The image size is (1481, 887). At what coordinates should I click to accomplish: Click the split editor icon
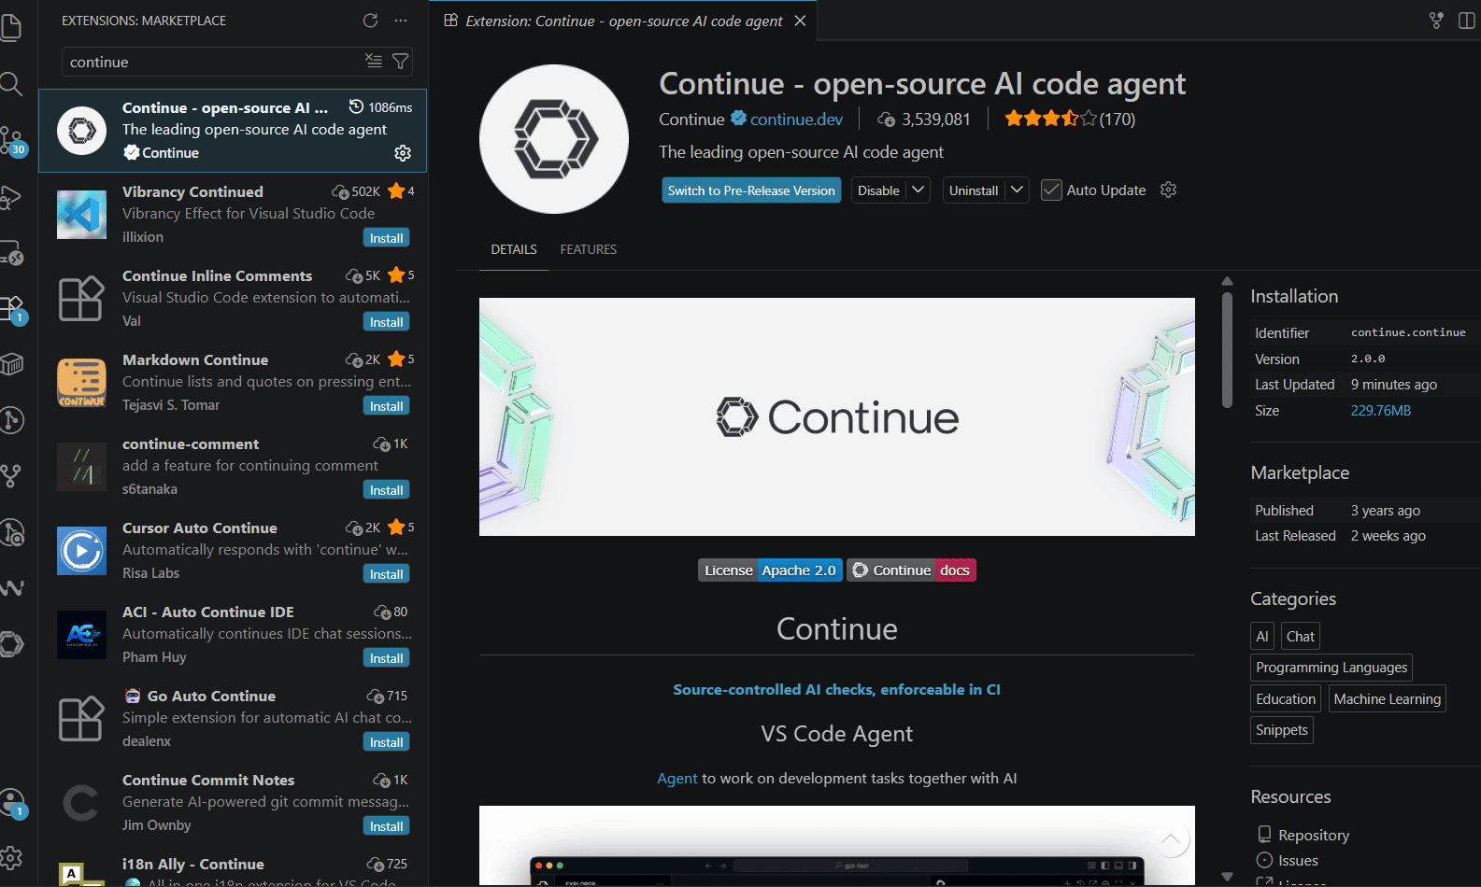[x=1466, y=21]
